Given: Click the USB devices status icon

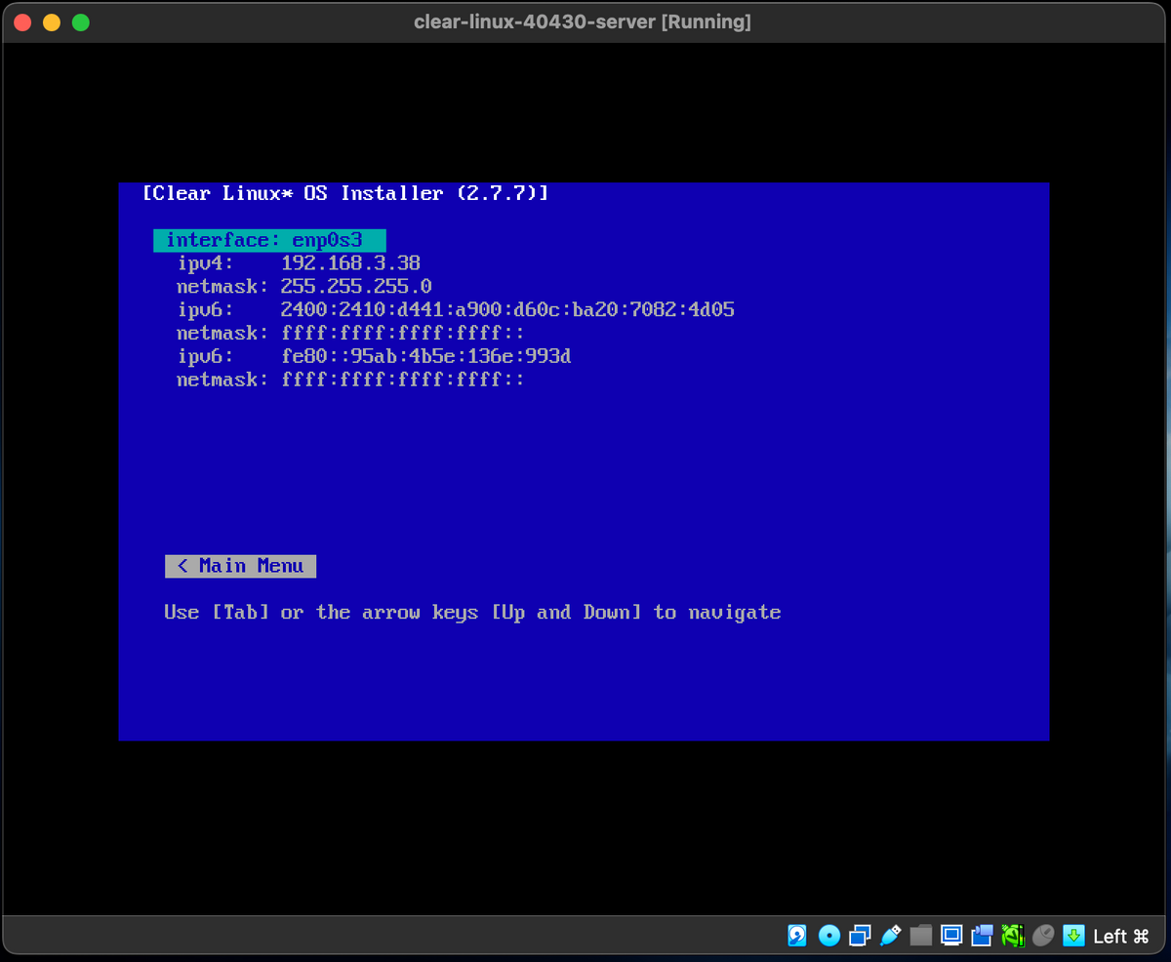Looking at the screenshot, I should point(889,935).
